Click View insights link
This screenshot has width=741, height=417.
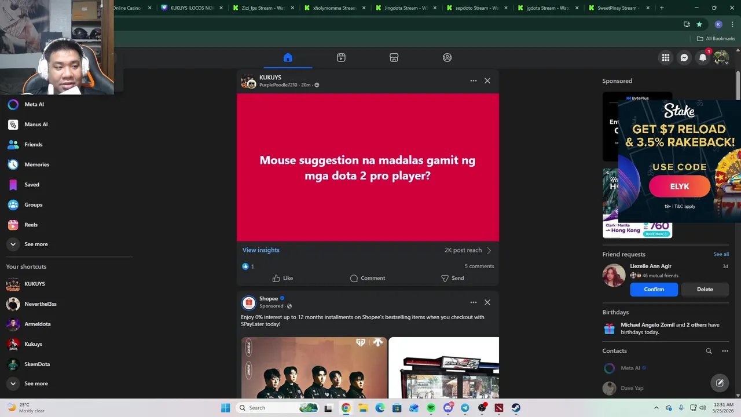pyautogui.click(x=261, y=250)
